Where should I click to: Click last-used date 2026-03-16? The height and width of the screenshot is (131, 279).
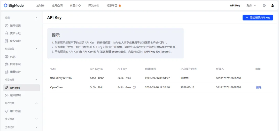pos(187,88)
